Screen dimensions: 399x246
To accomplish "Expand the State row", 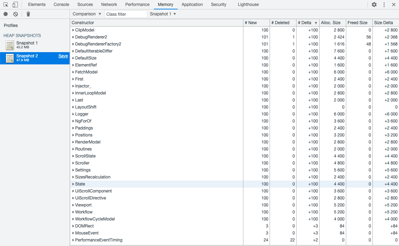I will click(x=73, y=184).
